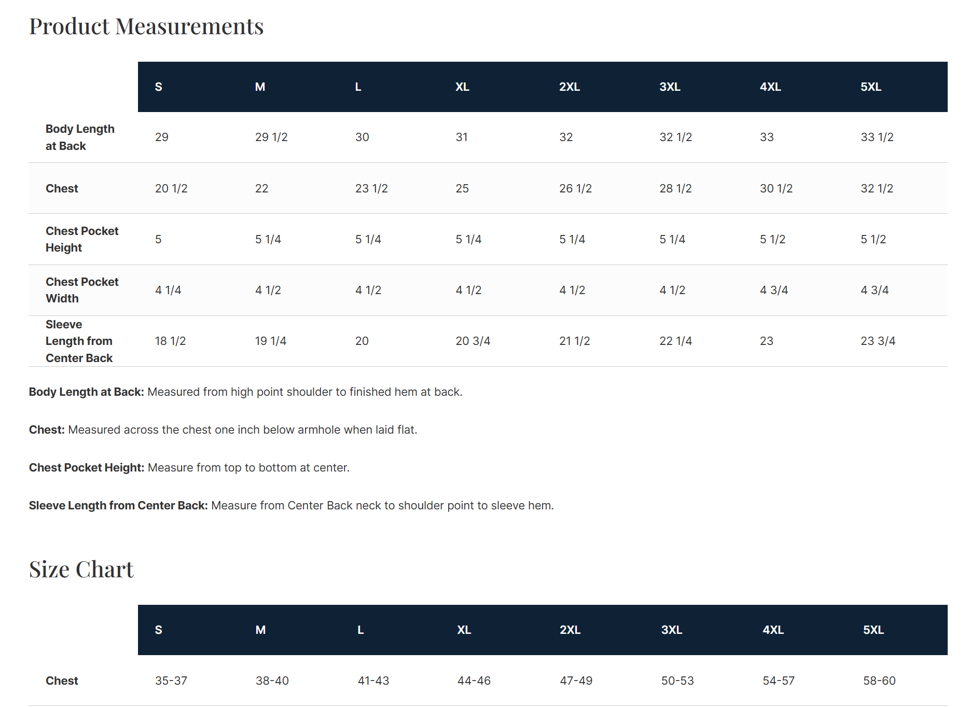Image resolution: width=970 pixels, height=707 pixels.
Task: Select the Chest Pocket Height row label
Action: pyautogui.click(x=82, y=239)
